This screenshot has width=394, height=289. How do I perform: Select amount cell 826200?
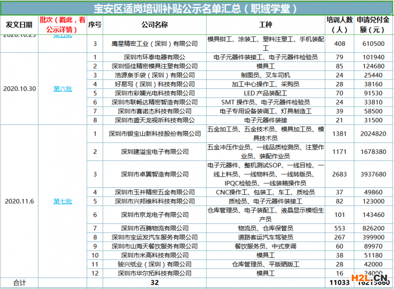[373, 228]
